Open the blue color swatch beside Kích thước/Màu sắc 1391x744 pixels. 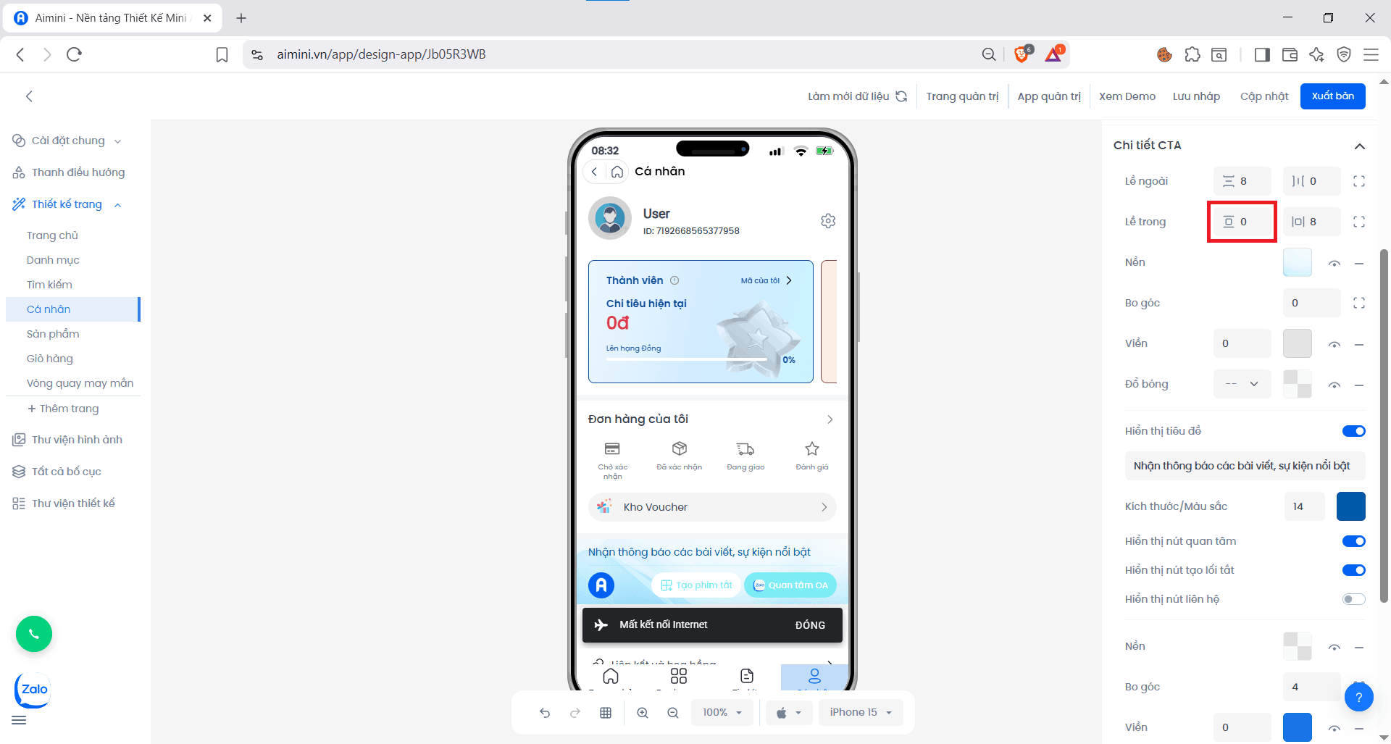pyautogui.click(x=1350, y=506)
